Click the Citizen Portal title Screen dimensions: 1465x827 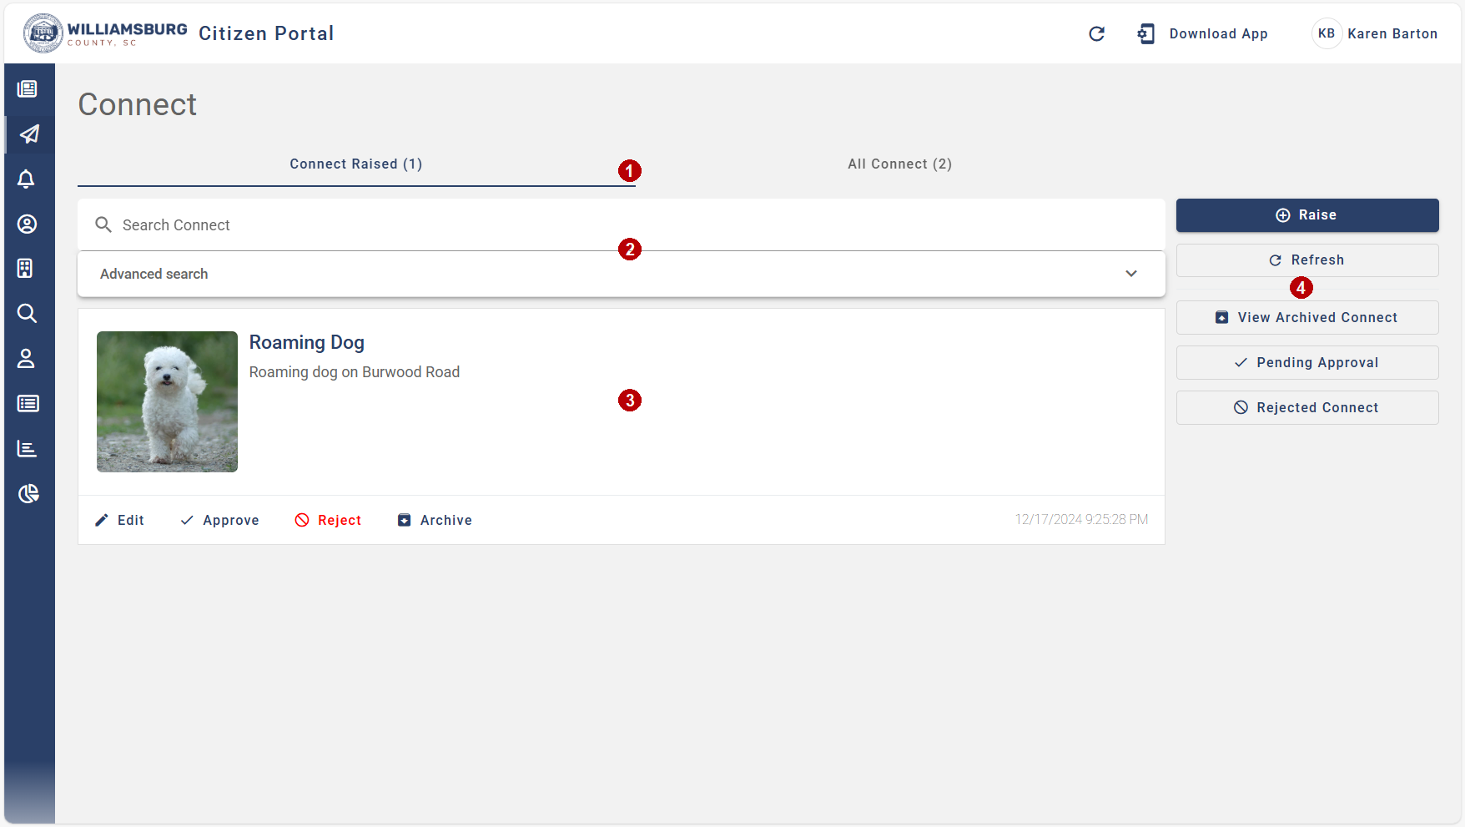pos(266,33)
